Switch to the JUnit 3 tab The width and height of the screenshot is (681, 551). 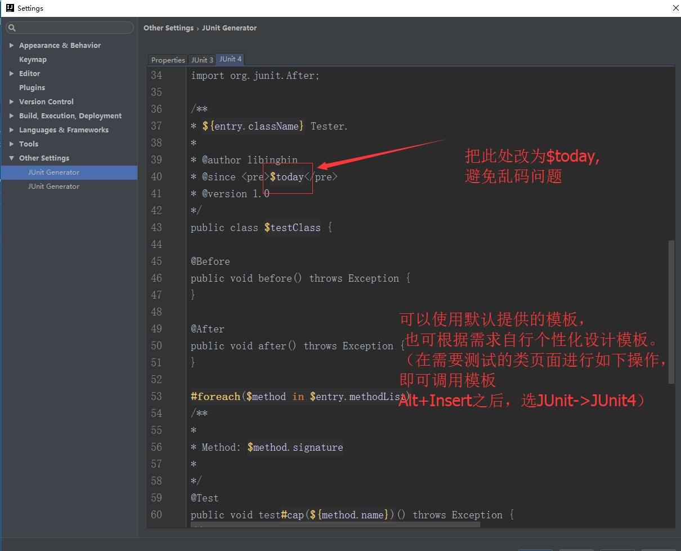[202, 60]
